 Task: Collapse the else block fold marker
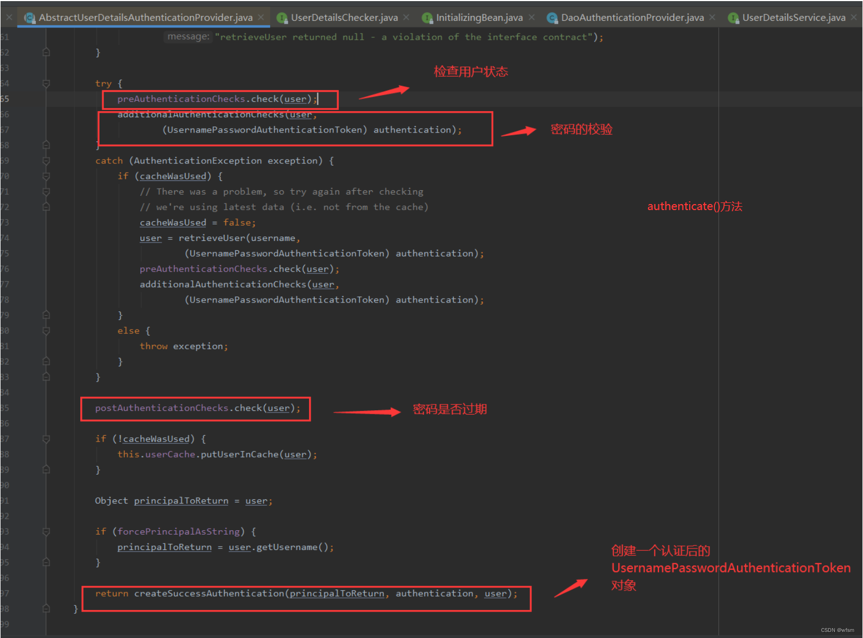tap(46, 331)
